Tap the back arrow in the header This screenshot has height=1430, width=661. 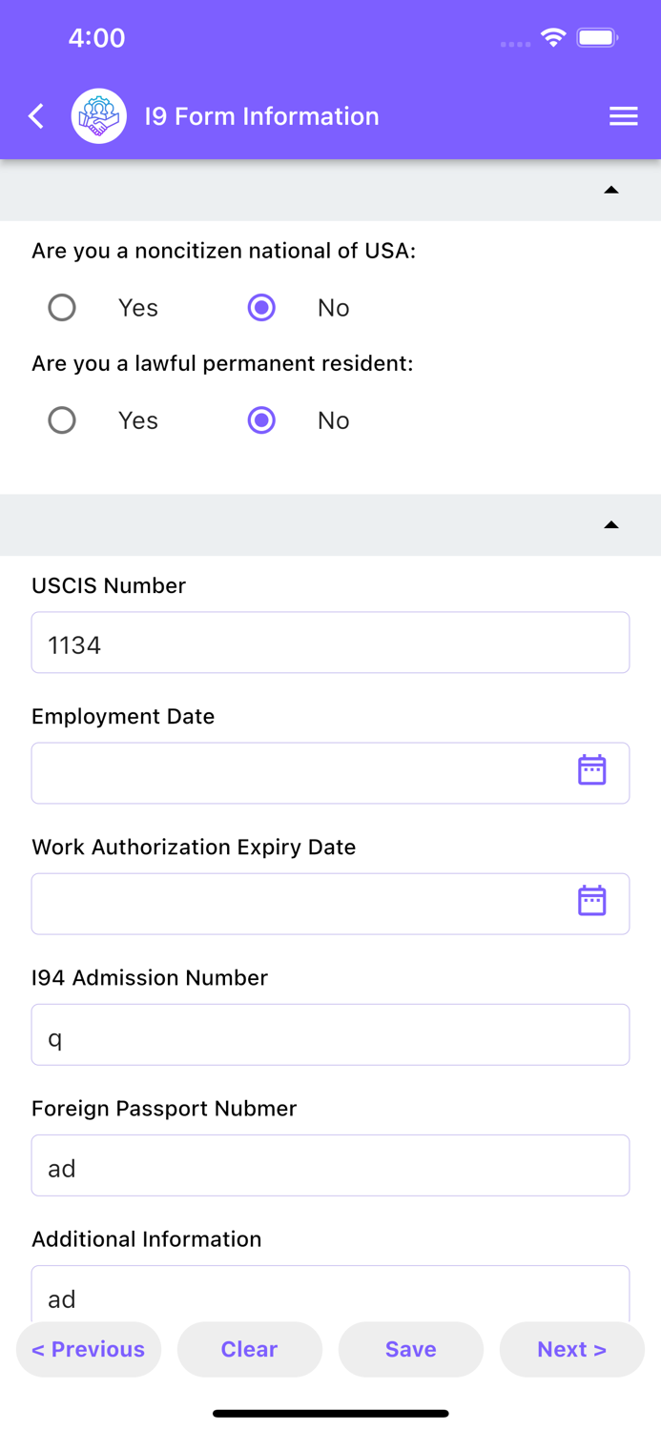(35, 115)
